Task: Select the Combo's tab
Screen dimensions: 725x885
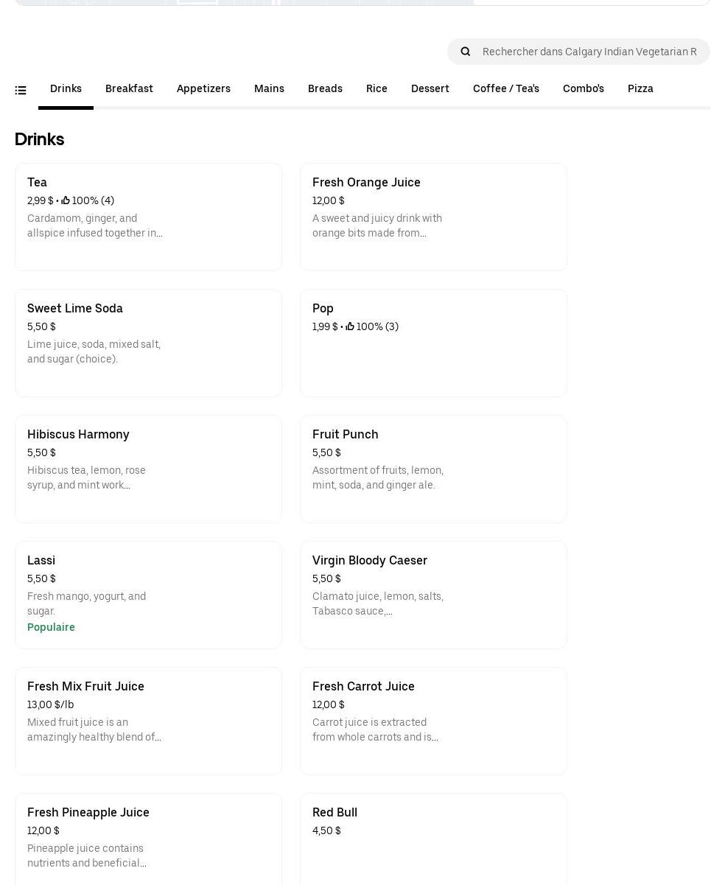Action: click(x=583, y=88)
